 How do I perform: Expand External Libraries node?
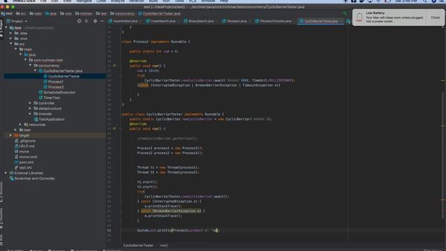tap(6, 173)
